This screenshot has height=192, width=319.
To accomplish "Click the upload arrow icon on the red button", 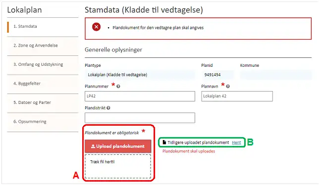I will (x=93, y=146).
